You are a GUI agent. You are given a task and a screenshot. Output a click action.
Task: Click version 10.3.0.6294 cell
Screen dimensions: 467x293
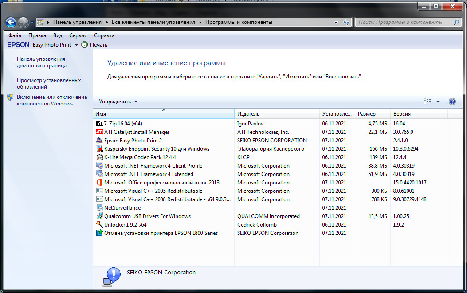click(x=406, y=149)
